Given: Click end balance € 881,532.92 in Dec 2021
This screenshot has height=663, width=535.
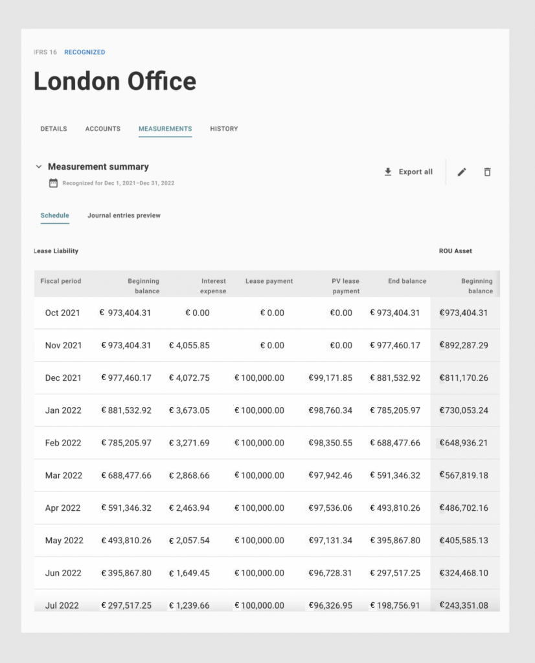Looking at the screenshot, I should (395, 378).
